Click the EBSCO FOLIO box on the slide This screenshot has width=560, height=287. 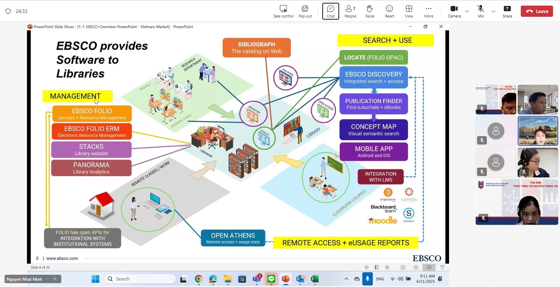point(92,114)
